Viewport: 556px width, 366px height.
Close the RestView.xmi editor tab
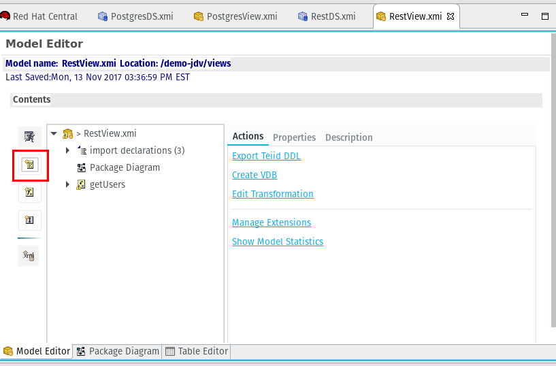click(451, 16)
